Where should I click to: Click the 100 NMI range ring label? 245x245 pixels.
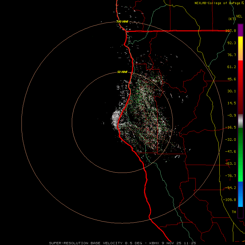(x=122, y=22)
